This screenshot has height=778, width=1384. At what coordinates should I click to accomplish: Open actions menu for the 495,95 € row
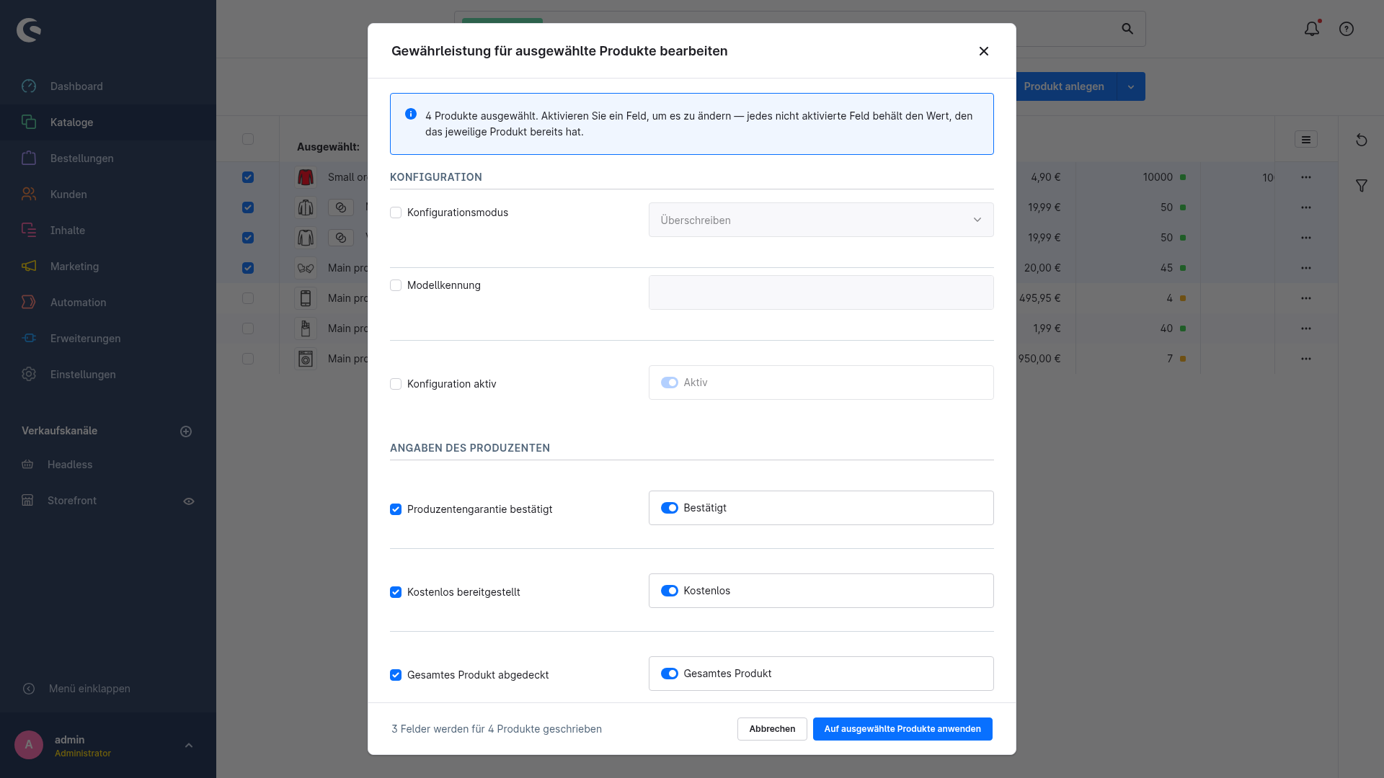click(x=1306, y=298)
